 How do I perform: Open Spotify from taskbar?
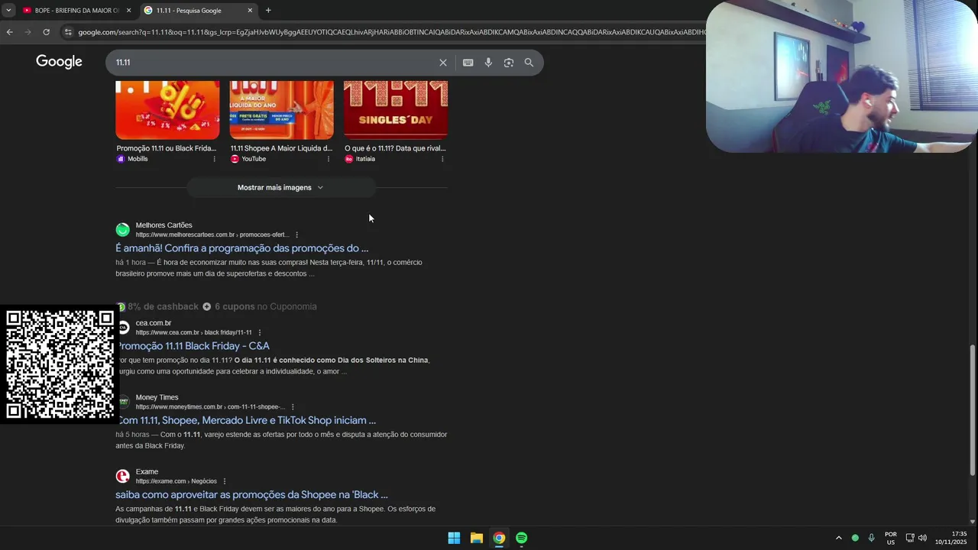(x=521, y=538)
